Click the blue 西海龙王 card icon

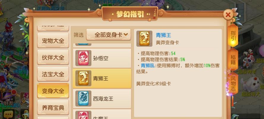pyautogui.click(x=83, y=98)
